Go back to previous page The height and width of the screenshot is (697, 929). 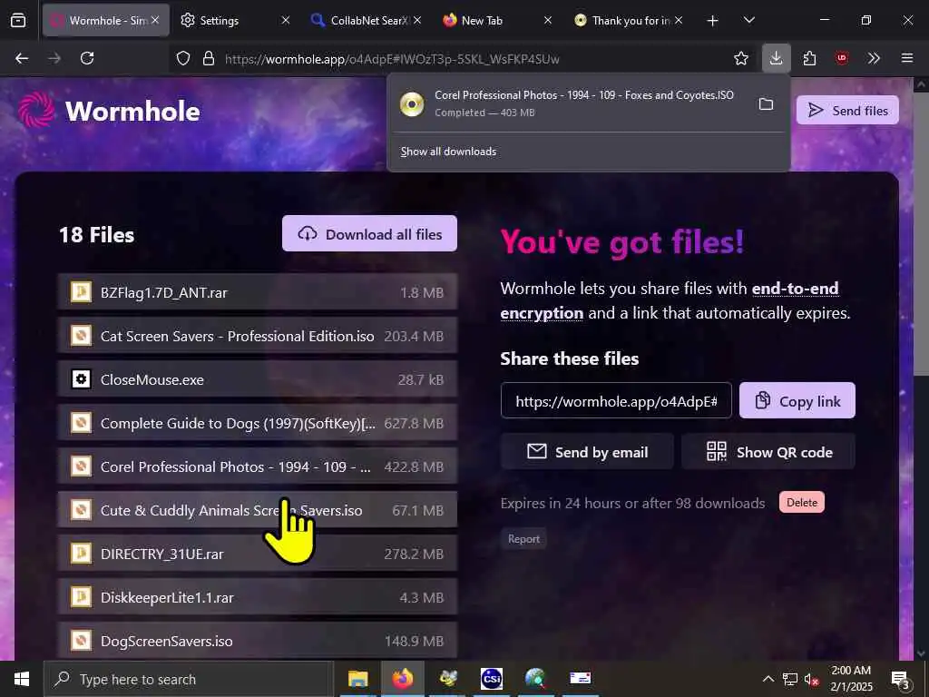(x=22, y=58)
